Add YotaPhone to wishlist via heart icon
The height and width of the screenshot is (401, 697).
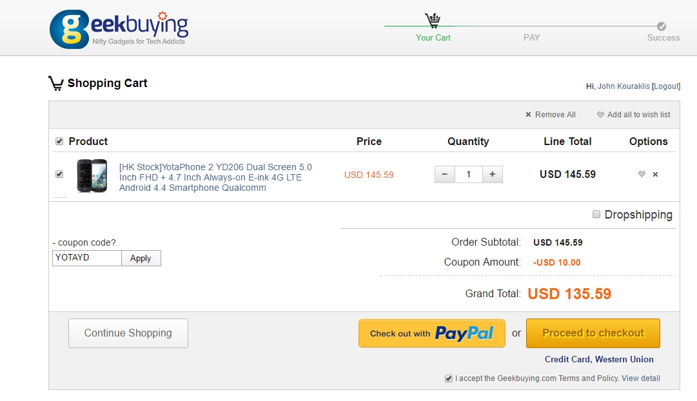point(642,174)
